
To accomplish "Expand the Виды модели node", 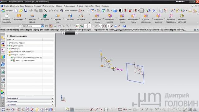I will click(7, 46).
